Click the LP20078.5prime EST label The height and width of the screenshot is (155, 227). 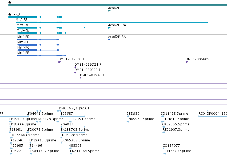(x=39, y=130)
